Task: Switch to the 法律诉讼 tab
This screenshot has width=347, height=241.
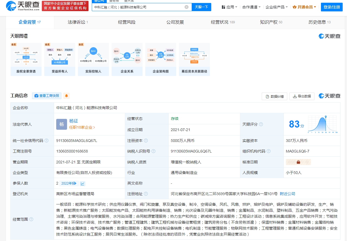Action: point(78,22)
